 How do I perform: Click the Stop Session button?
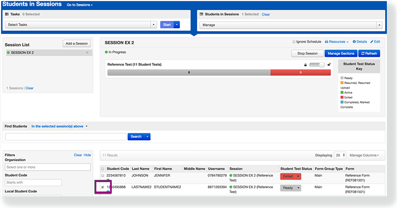[x=308, y=53]
